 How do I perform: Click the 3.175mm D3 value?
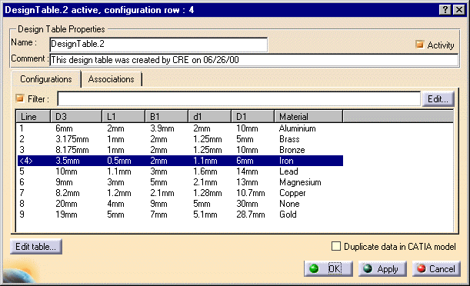(x=72, y=139)
